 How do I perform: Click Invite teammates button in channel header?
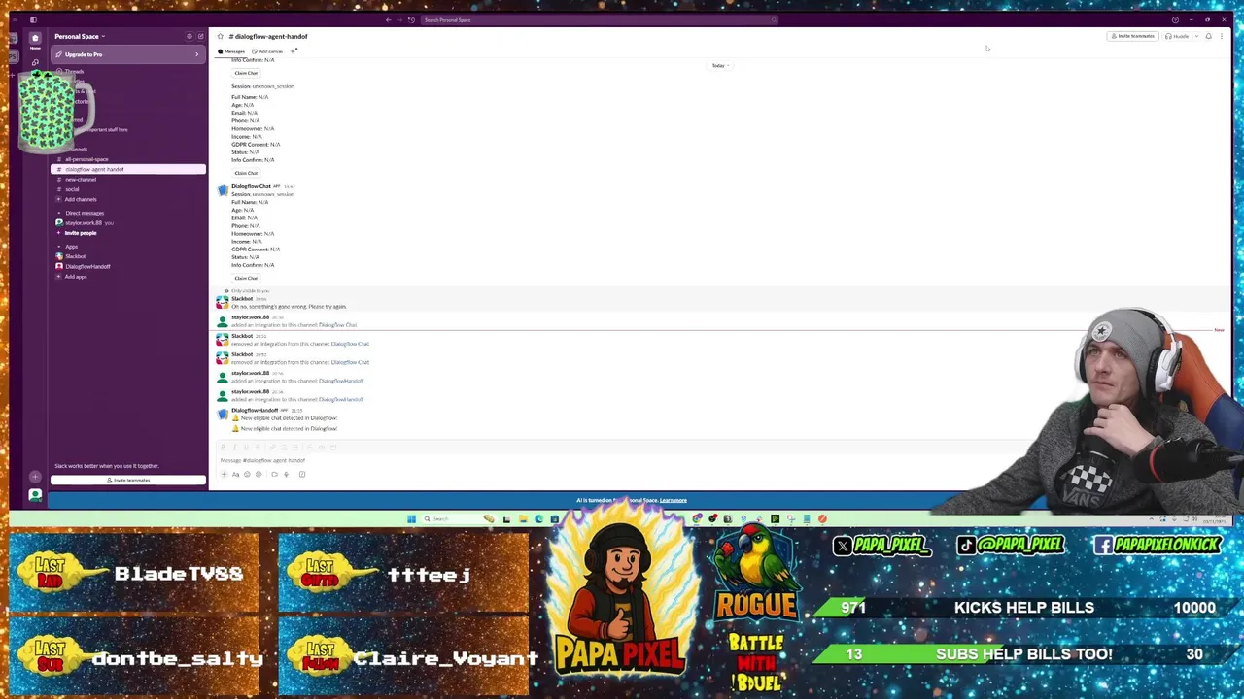(x=1132, y=36)
